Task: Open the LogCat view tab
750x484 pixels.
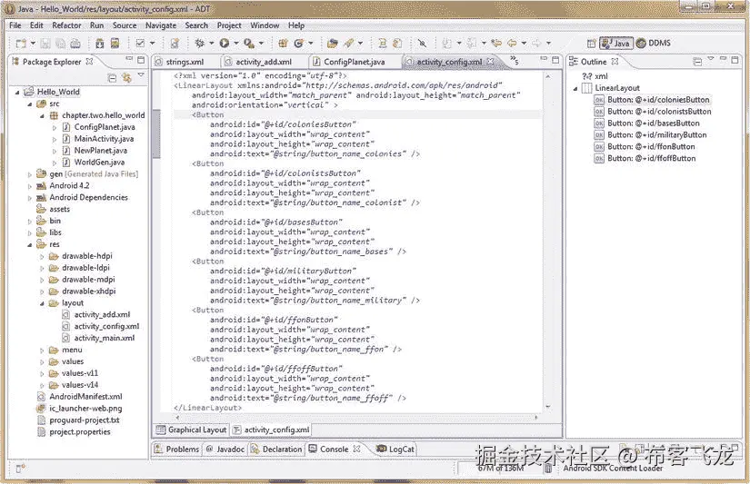Action: coord(395,449)
